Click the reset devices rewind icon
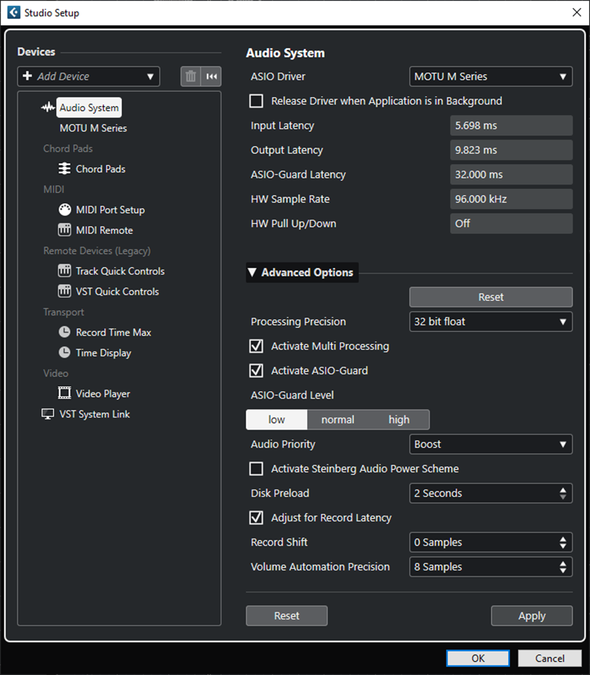The width and height of the screenshot is (590, 675). tap(211, 76)
